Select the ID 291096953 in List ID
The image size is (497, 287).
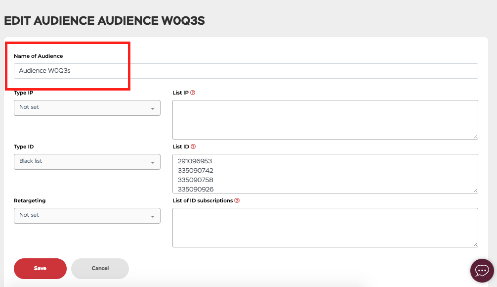click(195, 161)
